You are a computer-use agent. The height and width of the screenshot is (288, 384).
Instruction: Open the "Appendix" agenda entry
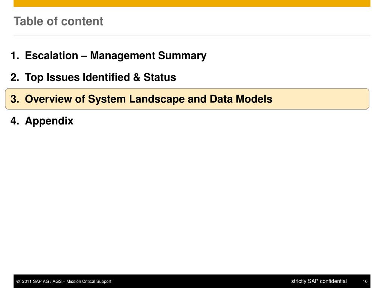49,121
